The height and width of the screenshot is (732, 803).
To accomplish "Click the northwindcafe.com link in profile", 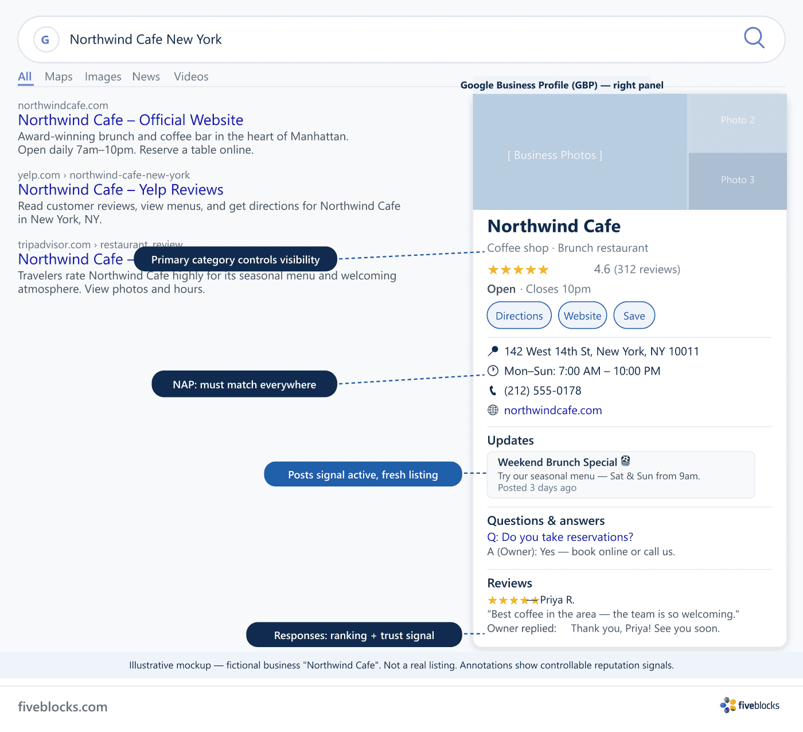I will (553, 410).
